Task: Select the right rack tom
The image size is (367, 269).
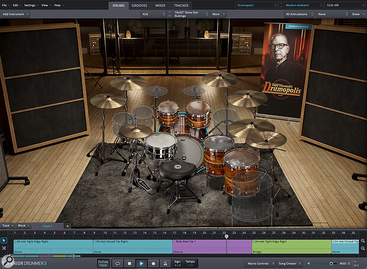Action: (198, 113)
